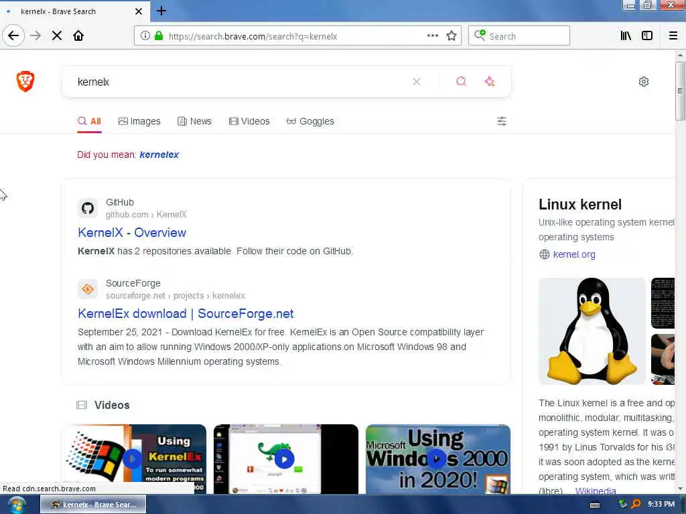Image resolution: width=686 pixels, height=514 pixels.
Task: Show site information icon in address bar
Action: pyautogui.click(x=145, y=36)
